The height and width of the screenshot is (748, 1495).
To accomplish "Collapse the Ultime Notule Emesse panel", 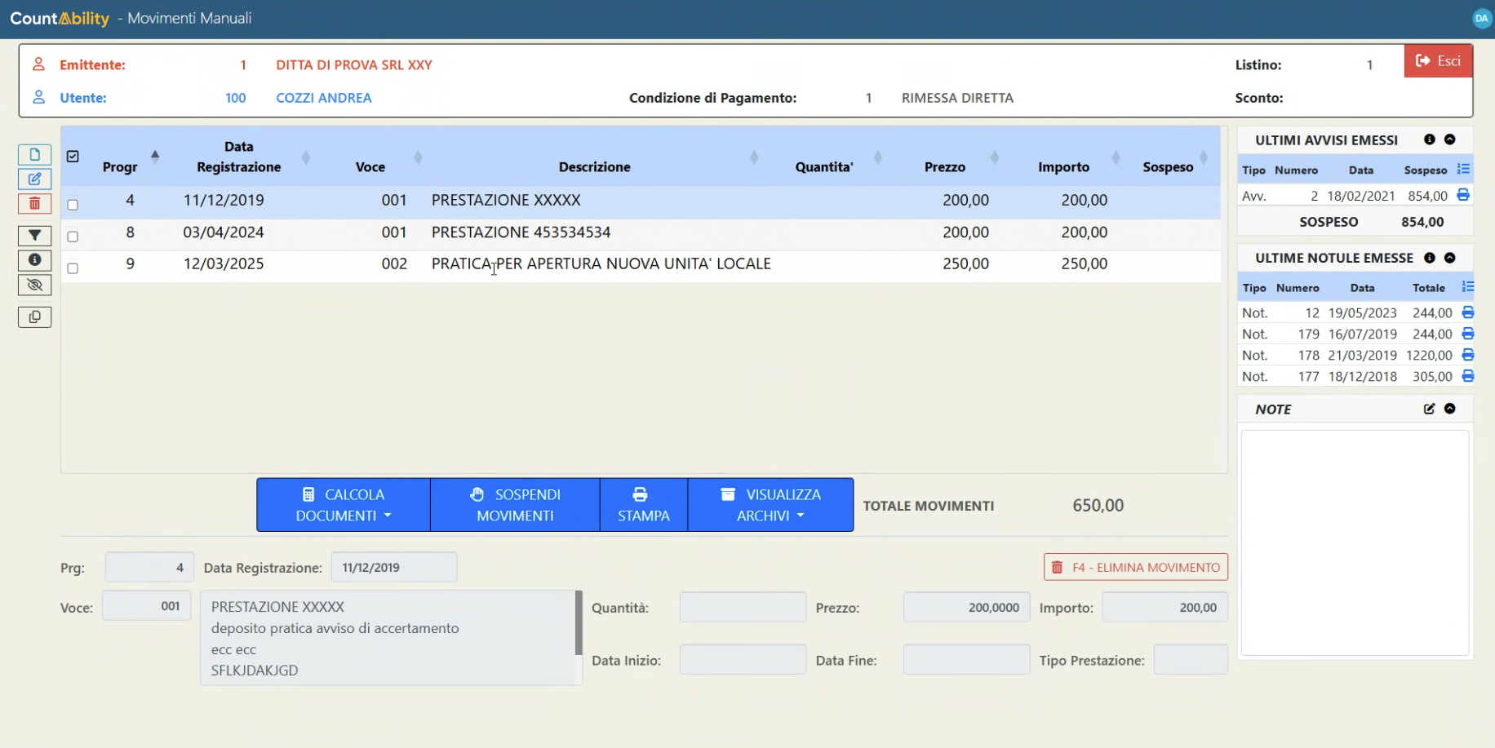I will 1449,258.
